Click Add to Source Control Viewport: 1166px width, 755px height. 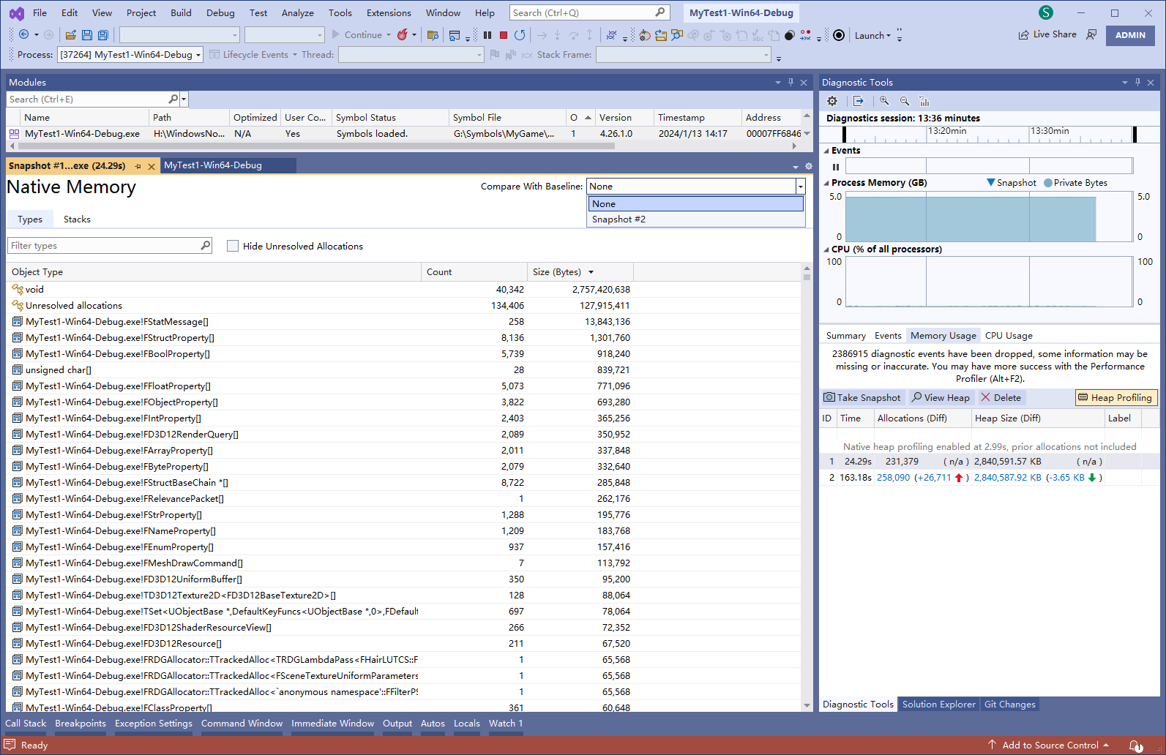[1048, 745]
